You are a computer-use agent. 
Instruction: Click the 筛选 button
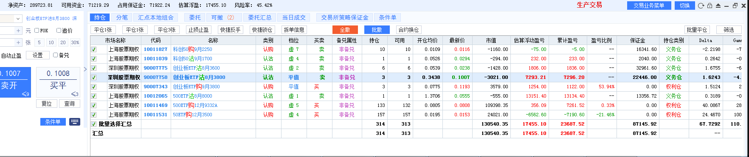(729, 30)
